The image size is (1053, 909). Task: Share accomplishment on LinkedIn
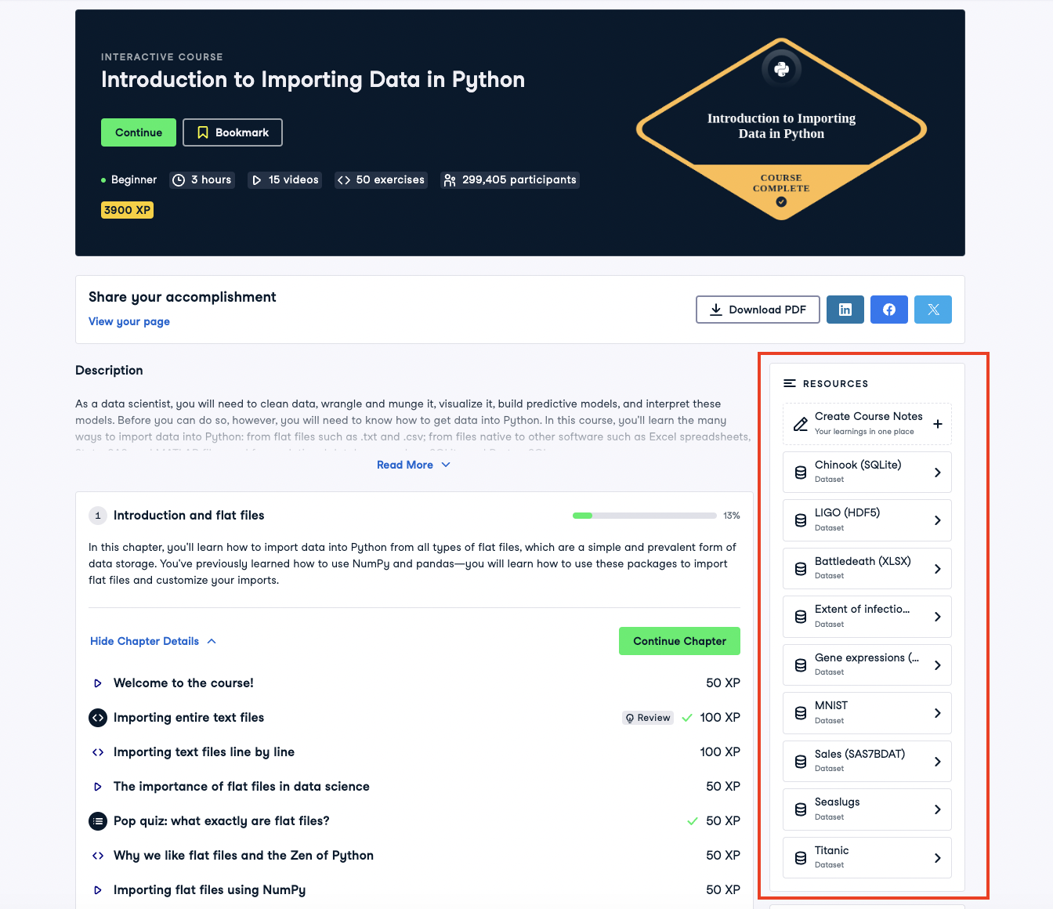[x=845, y=310]
